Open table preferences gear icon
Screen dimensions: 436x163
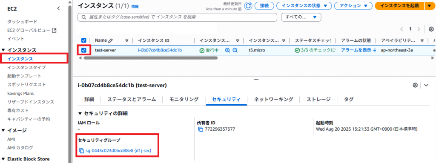[431, 29]
